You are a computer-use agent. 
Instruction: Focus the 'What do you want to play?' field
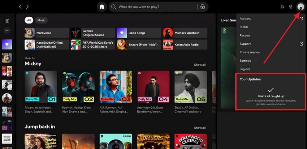tap(157, 7)
